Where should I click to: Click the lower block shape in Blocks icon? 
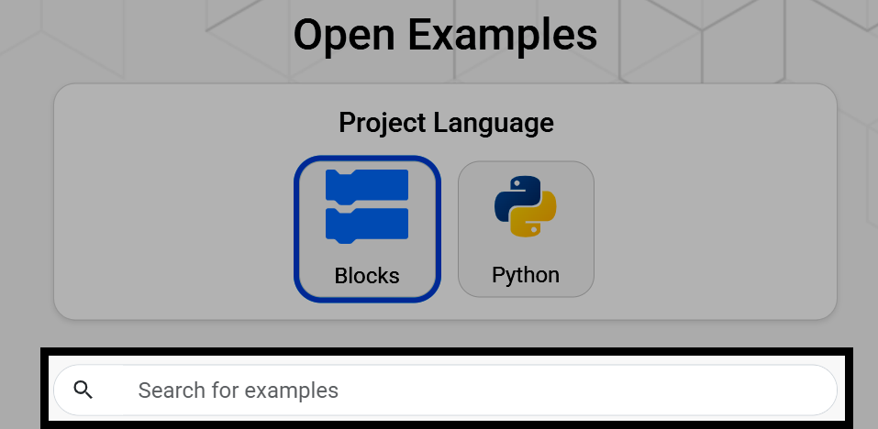[x=367, y=226]
